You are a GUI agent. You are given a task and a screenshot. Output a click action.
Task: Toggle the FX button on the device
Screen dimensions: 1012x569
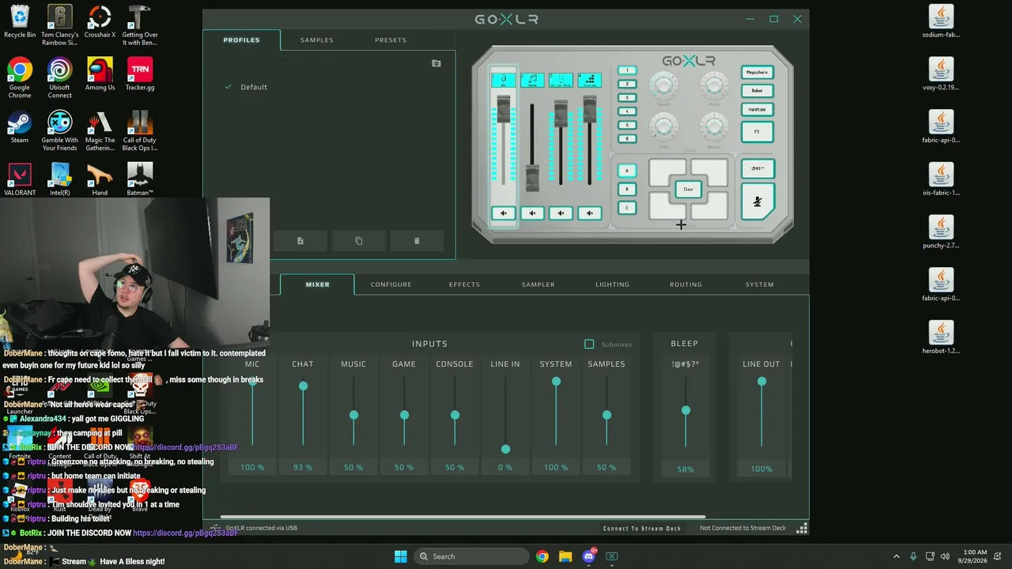coord(757,131)
